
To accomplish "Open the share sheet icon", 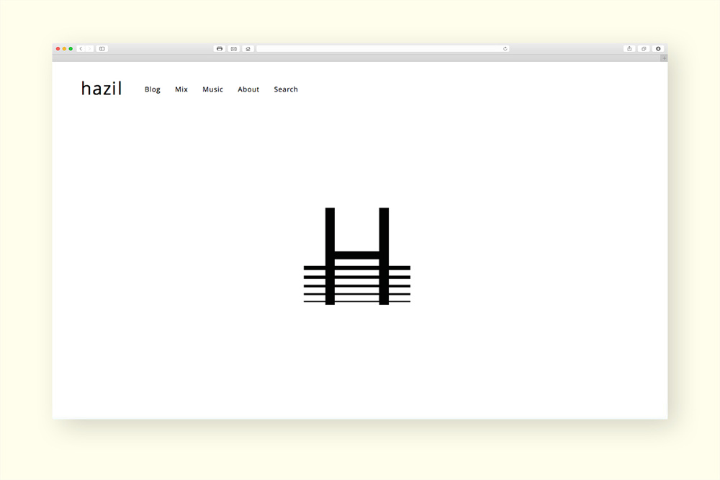I will pyautogui.click(x=629, y=49).
